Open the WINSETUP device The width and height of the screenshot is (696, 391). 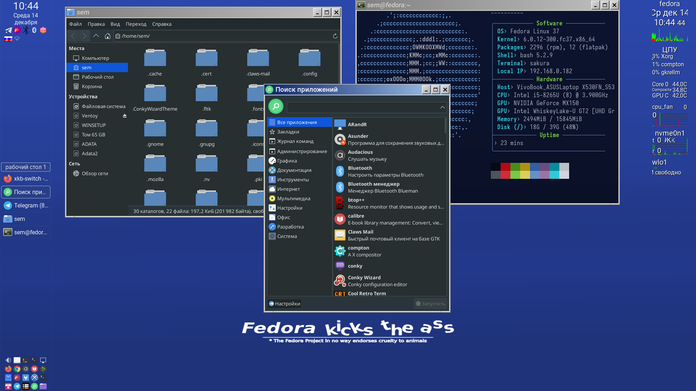pyautogui.click(x=97, y=125)
